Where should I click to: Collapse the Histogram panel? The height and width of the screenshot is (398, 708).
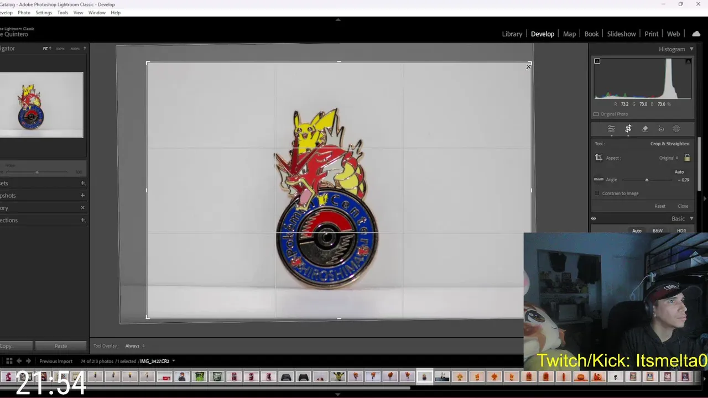click(x=691, y=49)
